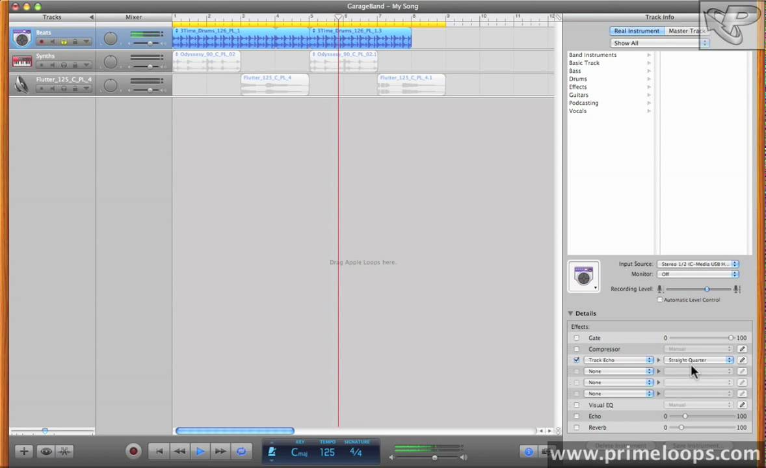766x468 pixels.
Task: Solo the Flutter_125_C_PL_4 track
Action: pos(64,88)
